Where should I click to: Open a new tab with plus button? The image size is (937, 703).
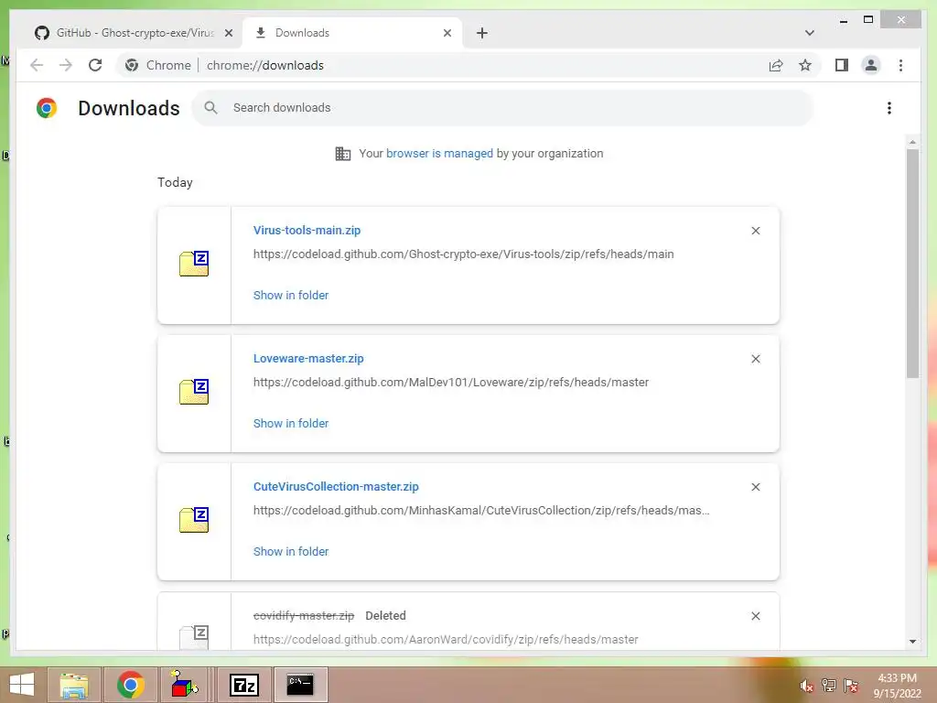(481, 33)
